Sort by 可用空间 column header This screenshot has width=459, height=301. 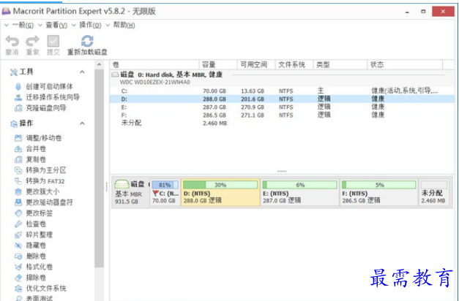coord(256,64)
